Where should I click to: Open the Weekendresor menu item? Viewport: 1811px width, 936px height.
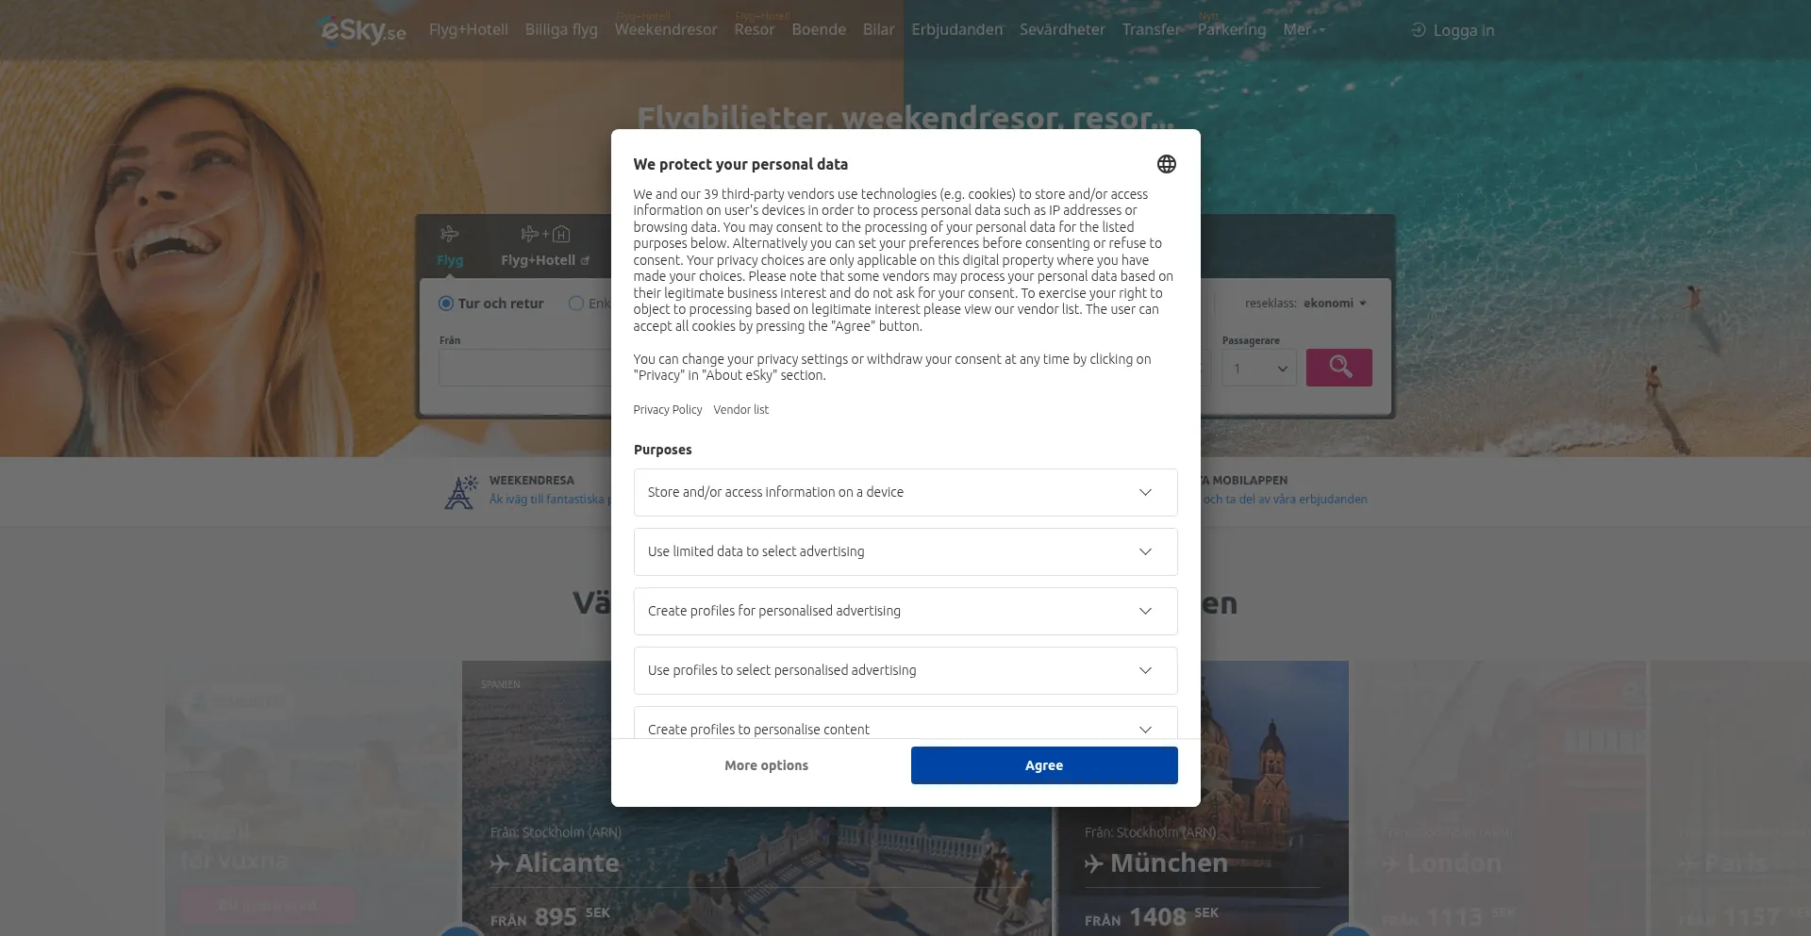[x=666, y=30]
